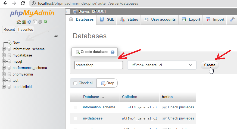Show Recent tables list
This screenshot has width=237, height=129.
[x=9, y=29]
